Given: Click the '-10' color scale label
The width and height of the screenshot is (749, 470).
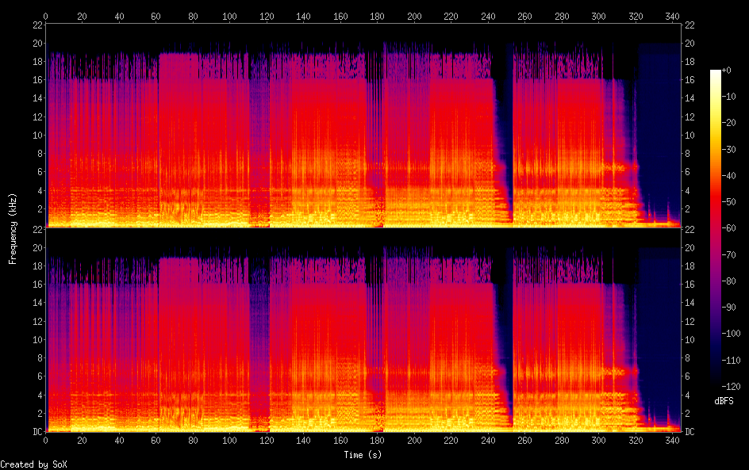Looking at the screenshot, I should [728, 97].
